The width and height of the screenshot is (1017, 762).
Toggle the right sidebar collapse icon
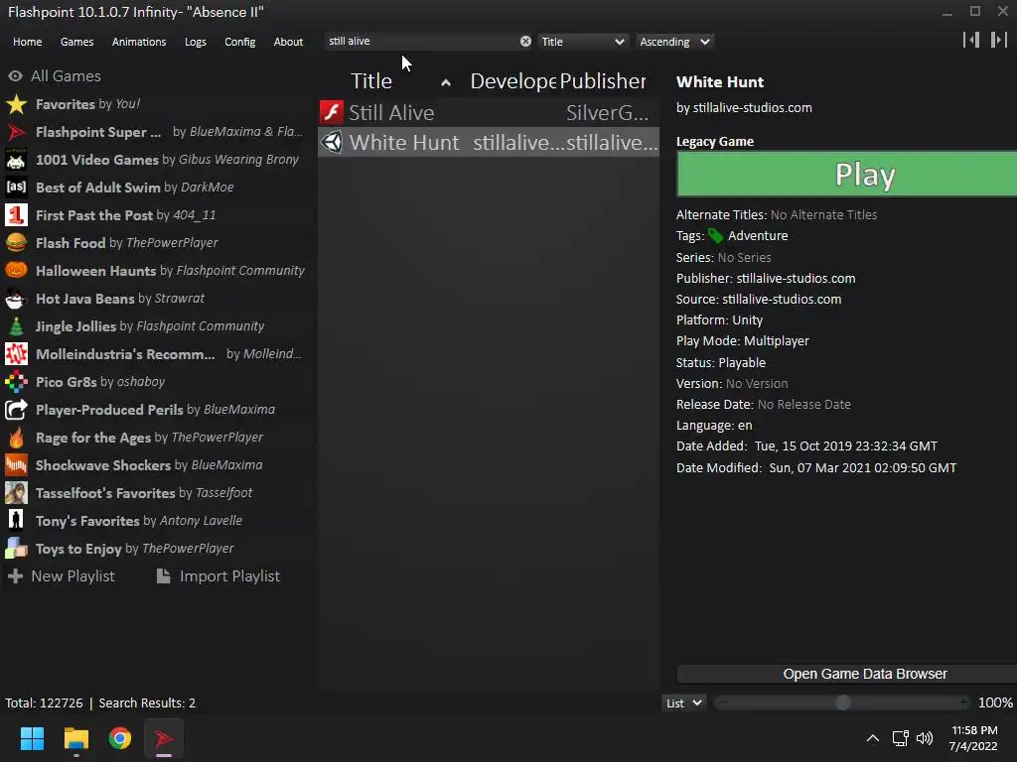tap(999, 40)
